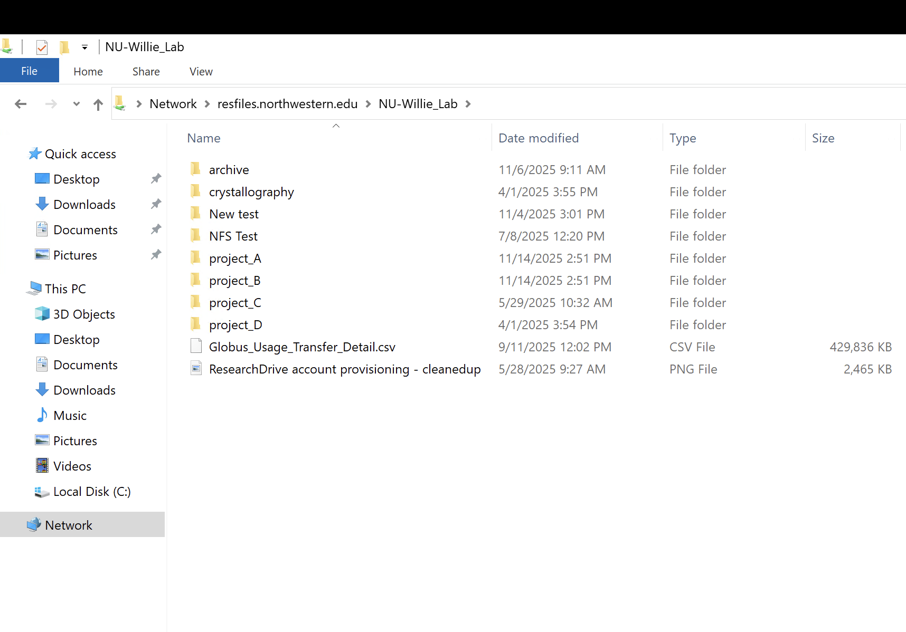This screenshot has width=906, height=632.
Task: Click the pin beside Pictures
Action: tap(156, 255)
